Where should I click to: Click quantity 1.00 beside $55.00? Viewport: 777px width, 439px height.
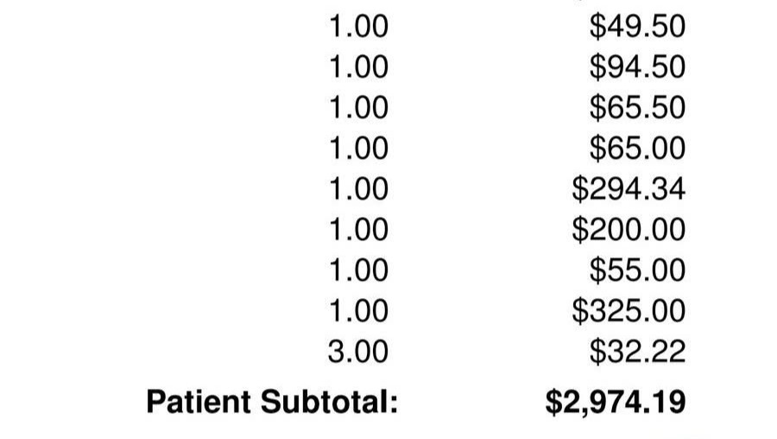[358, 270]
